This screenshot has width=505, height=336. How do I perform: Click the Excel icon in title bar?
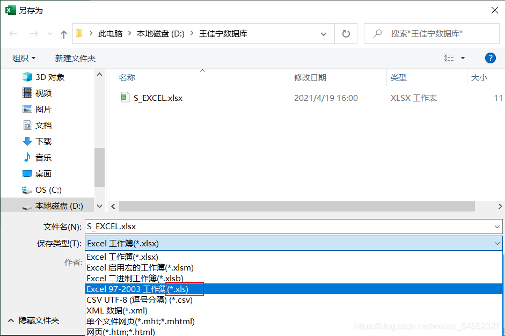coord(10,10)
